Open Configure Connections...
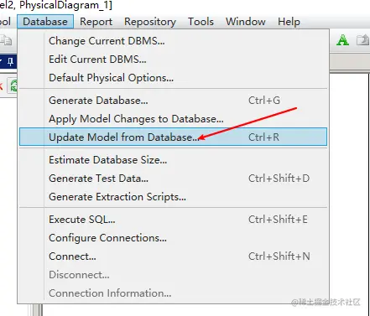Viewport: 370px width, 316px height. click(173, 238)
